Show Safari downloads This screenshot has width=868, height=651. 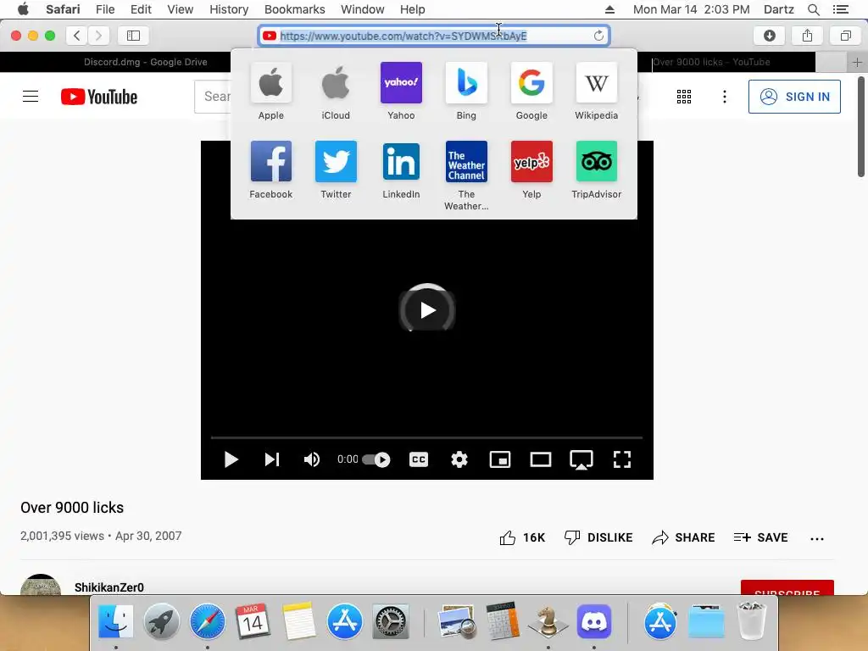click(x=770, y=36)
